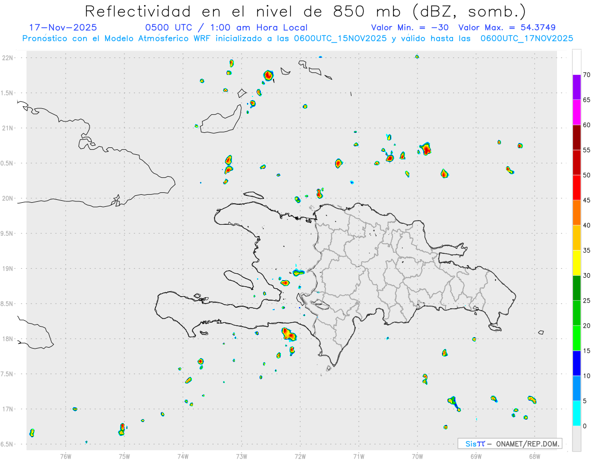
Task: Select the '69W' longitude label
Action: (x=476, y=456)
